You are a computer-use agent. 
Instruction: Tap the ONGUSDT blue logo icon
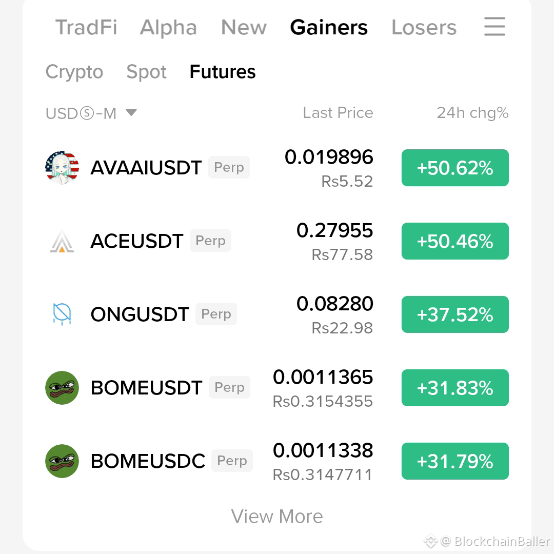click(x=62, y=314)
